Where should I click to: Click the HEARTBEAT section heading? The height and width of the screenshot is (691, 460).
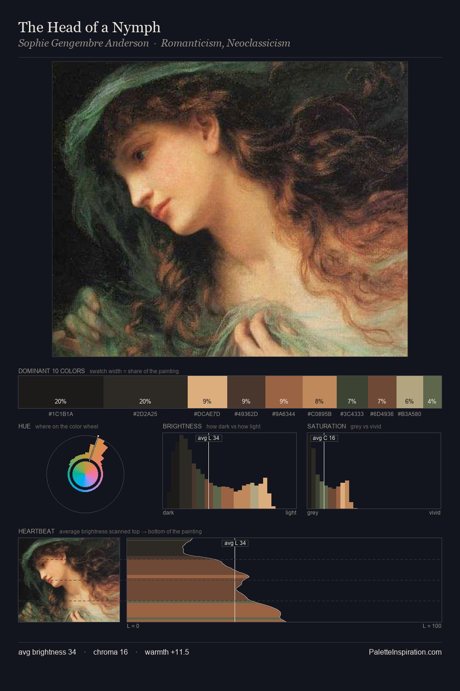point(36,531)
